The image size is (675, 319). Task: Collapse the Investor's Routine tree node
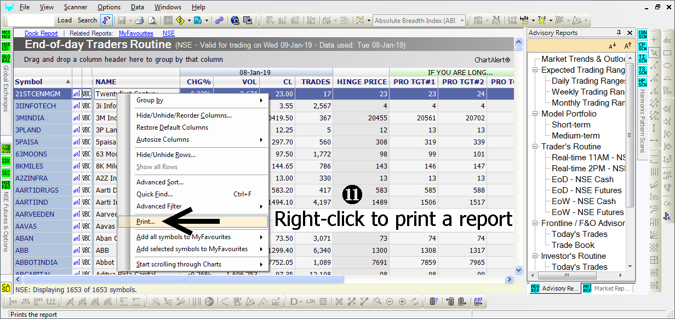click(x=535, y=256)
